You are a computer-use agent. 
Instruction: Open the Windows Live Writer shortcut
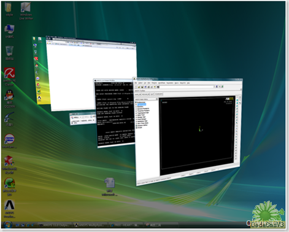26,11
